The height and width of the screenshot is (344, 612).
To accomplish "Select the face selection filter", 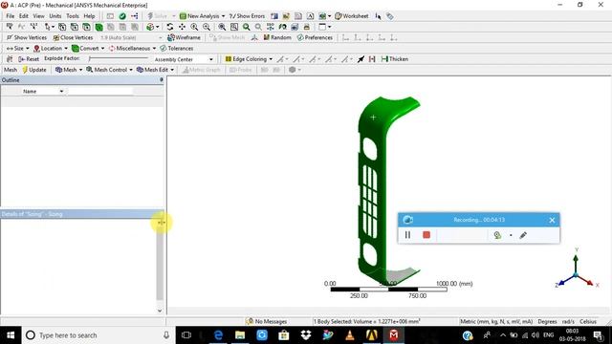I will click(x=86, y=27).
